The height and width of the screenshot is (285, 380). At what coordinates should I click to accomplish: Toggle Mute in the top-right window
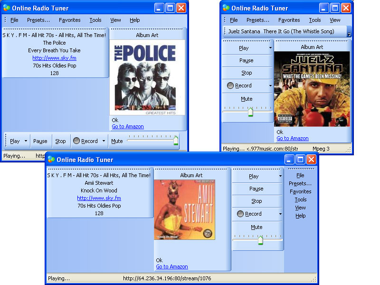[247, 99]
